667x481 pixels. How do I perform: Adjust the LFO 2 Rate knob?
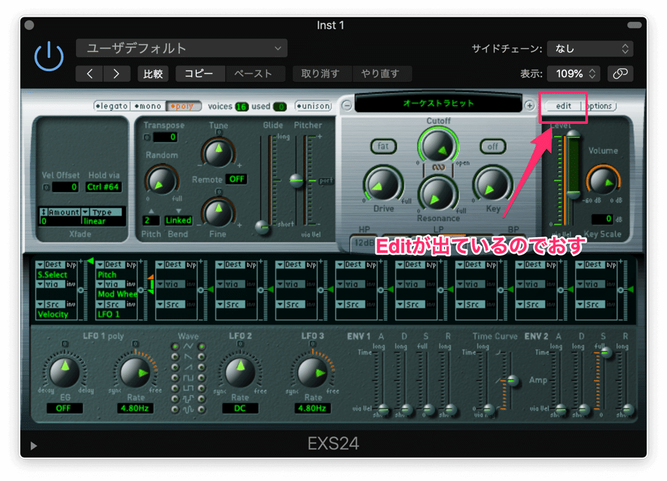[240, 372]
